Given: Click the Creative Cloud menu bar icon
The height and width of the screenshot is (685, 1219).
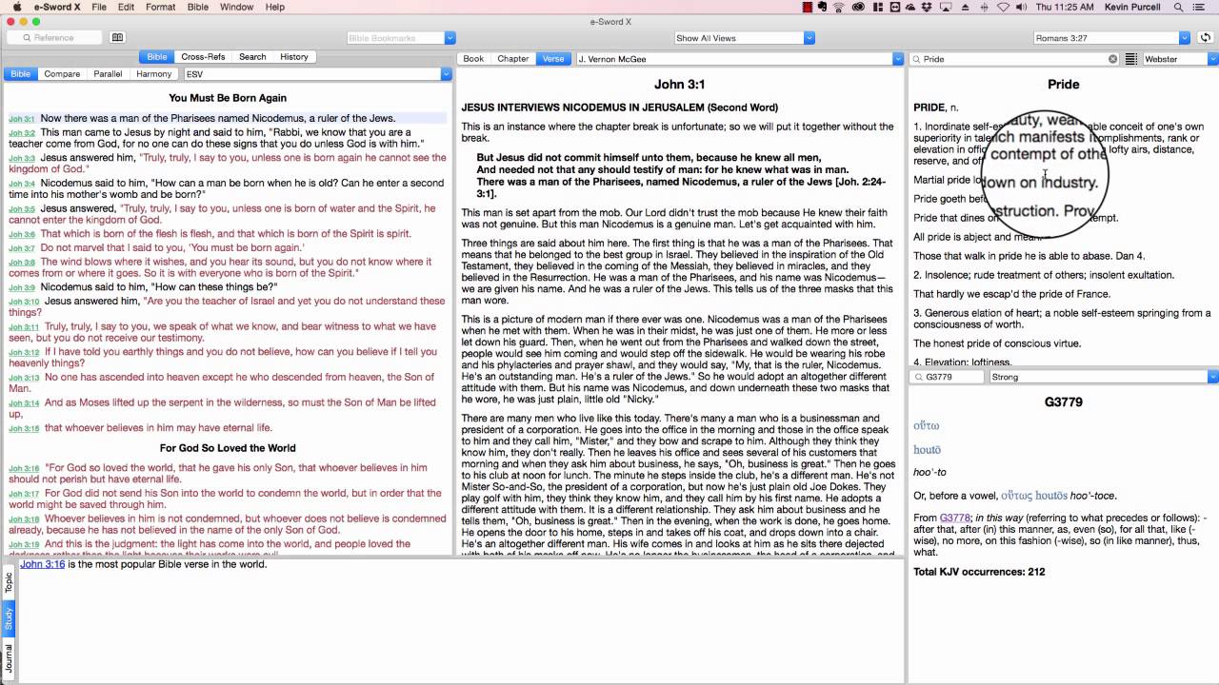Looking at the screenshot, I should click(859, 7).
